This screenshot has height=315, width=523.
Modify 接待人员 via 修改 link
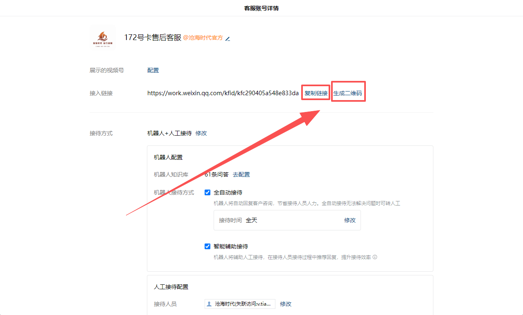(286, 304)
